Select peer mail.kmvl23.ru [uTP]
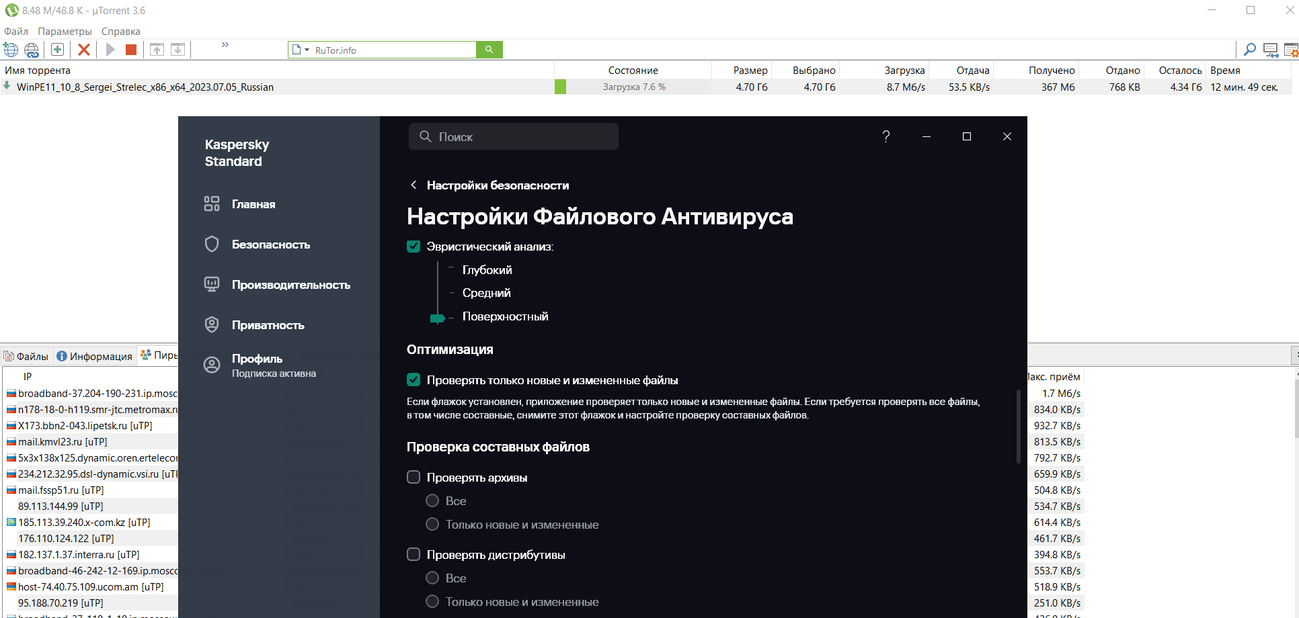This screenshot has height=618, width=1299. 63,442
